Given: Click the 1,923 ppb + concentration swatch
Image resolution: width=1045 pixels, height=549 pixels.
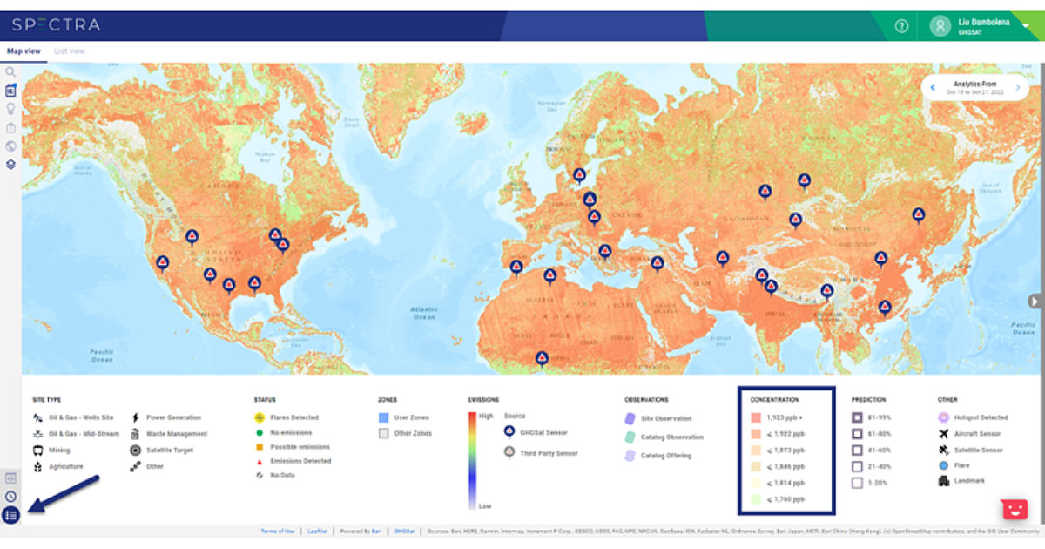Looking at the screenshot, I should [x=756, y=417].
